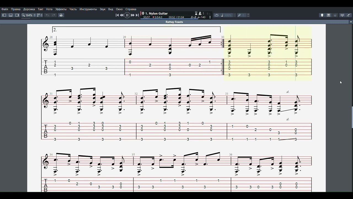The width and height of the screenshot is (353, 199).
Task: Click the Nylon Guitar track instrument icon
Action: (x=143, y=13)
